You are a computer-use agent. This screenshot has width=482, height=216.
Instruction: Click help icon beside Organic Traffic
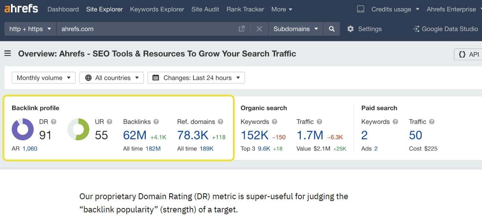[319, 122]
